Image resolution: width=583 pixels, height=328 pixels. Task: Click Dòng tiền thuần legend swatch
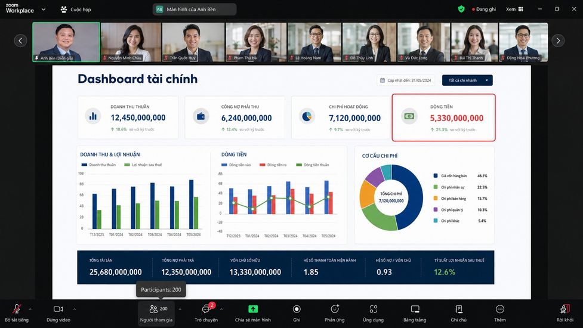tap(299, 165)
